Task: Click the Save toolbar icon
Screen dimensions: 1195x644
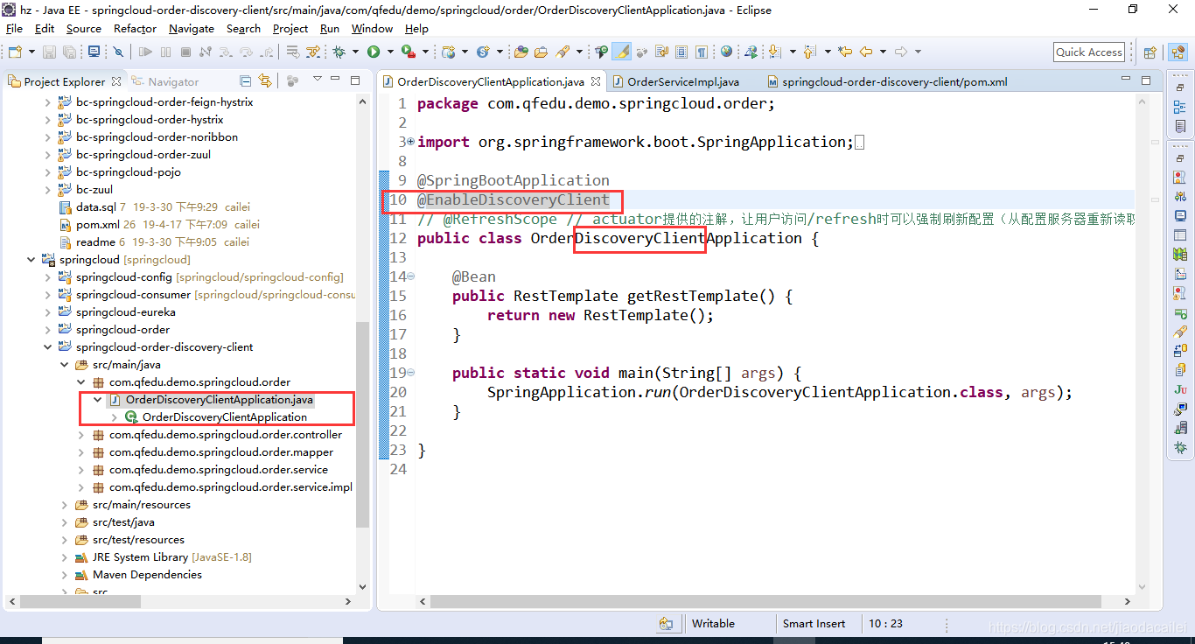Action: (x=50, y=52)
